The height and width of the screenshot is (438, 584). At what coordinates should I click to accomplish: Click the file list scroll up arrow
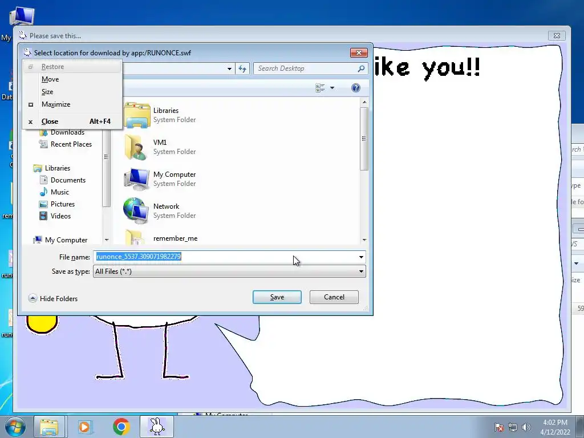(364, 103)
